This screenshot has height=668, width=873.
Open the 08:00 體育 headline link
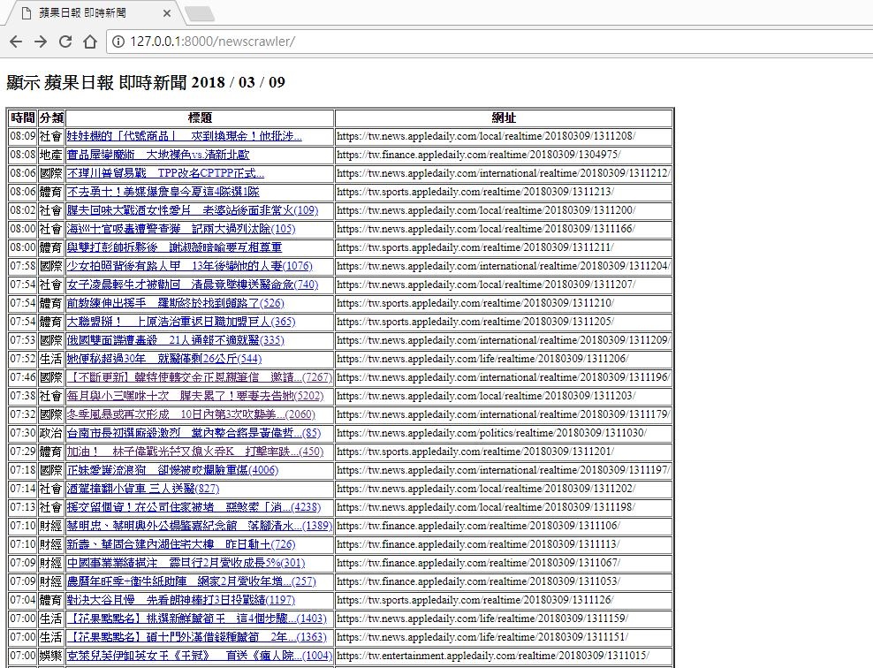[x=174, y=247]
